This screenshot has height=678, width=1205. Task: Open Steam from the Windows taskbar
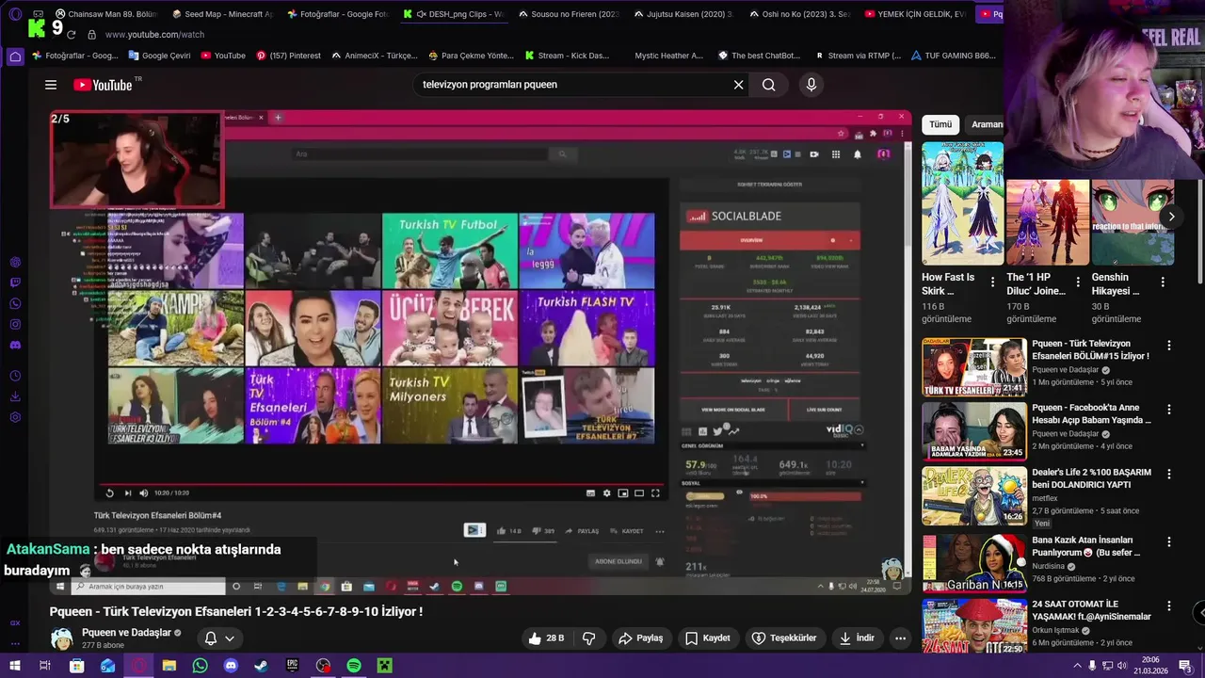coord(262,666)
